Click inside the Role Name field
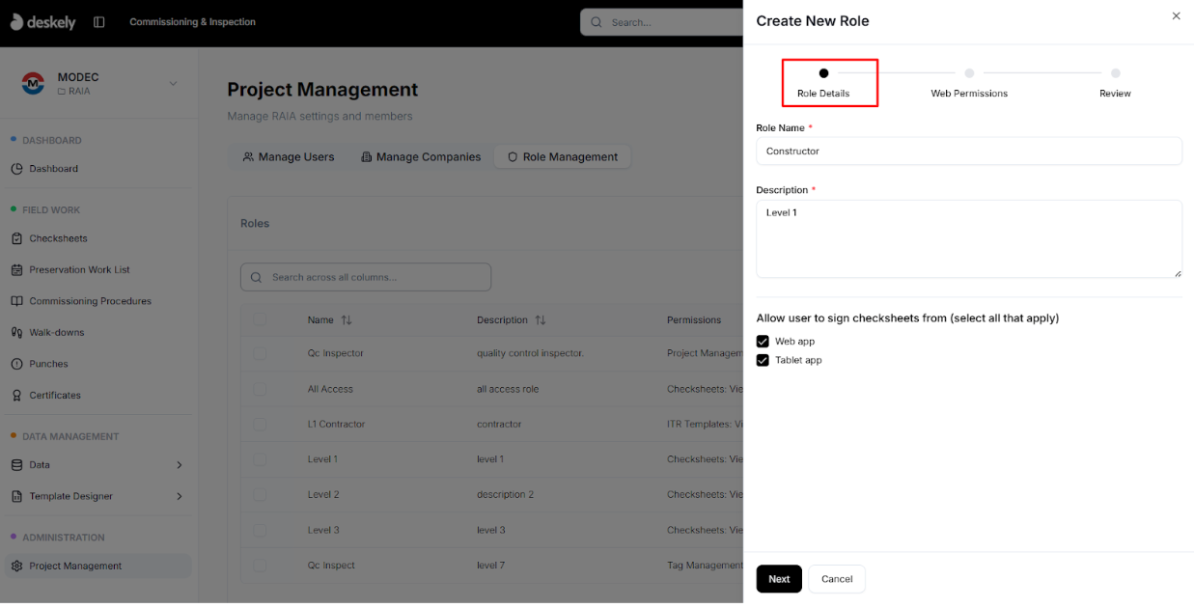 coord(968,151)
